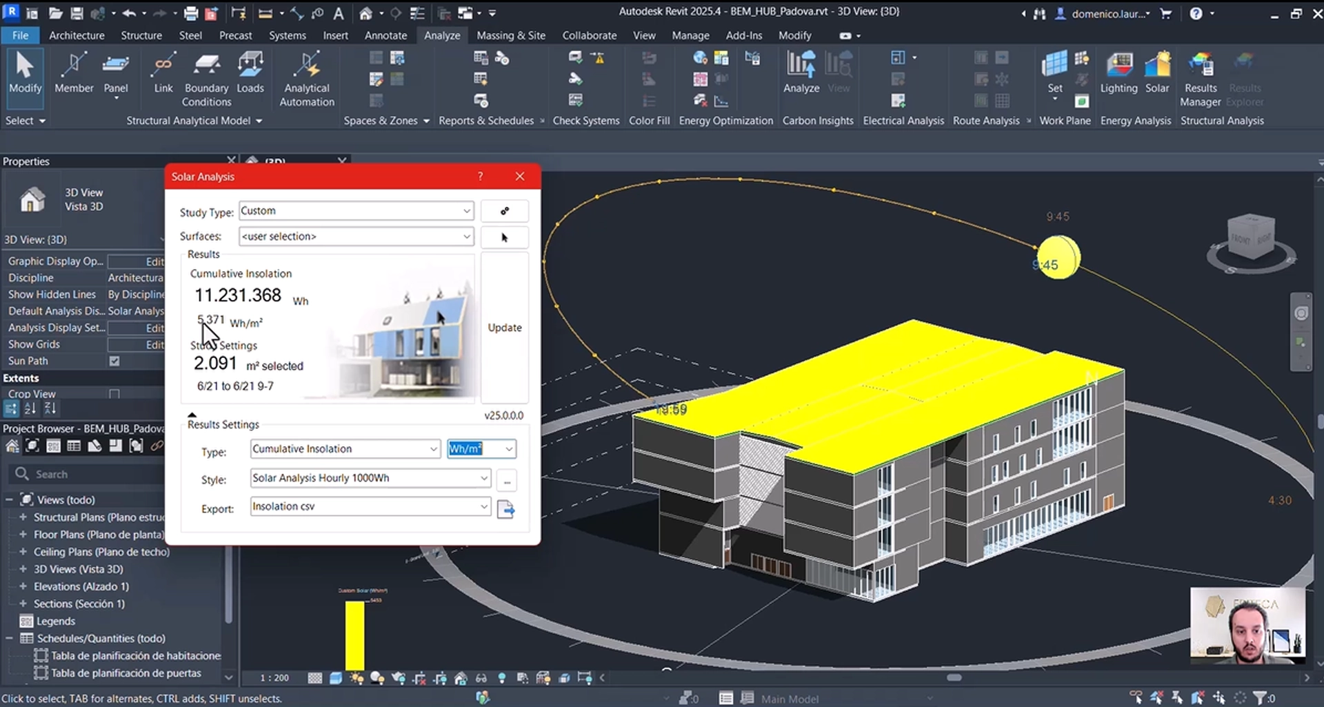This screenshot has width=1324, height=707.
Task: Click the ellipsis button beside Style
Action: 507,480
